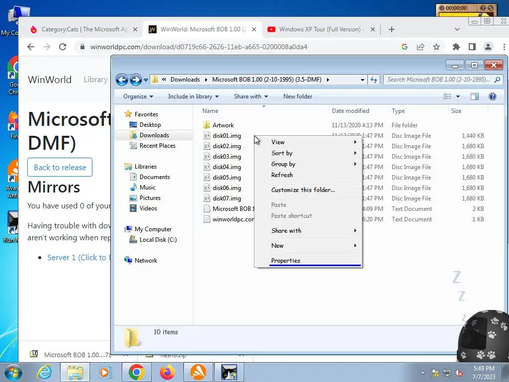Select My Computer in navigation pane
The width and height of the screenshot is (509, 382).
pos(148,229)
